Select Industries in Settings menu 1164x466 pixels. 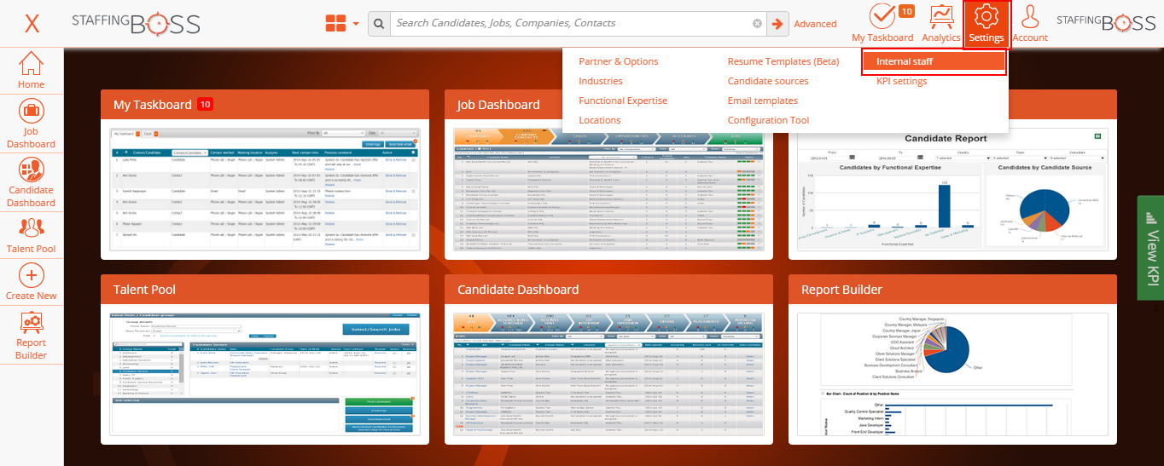coord(601,81)
